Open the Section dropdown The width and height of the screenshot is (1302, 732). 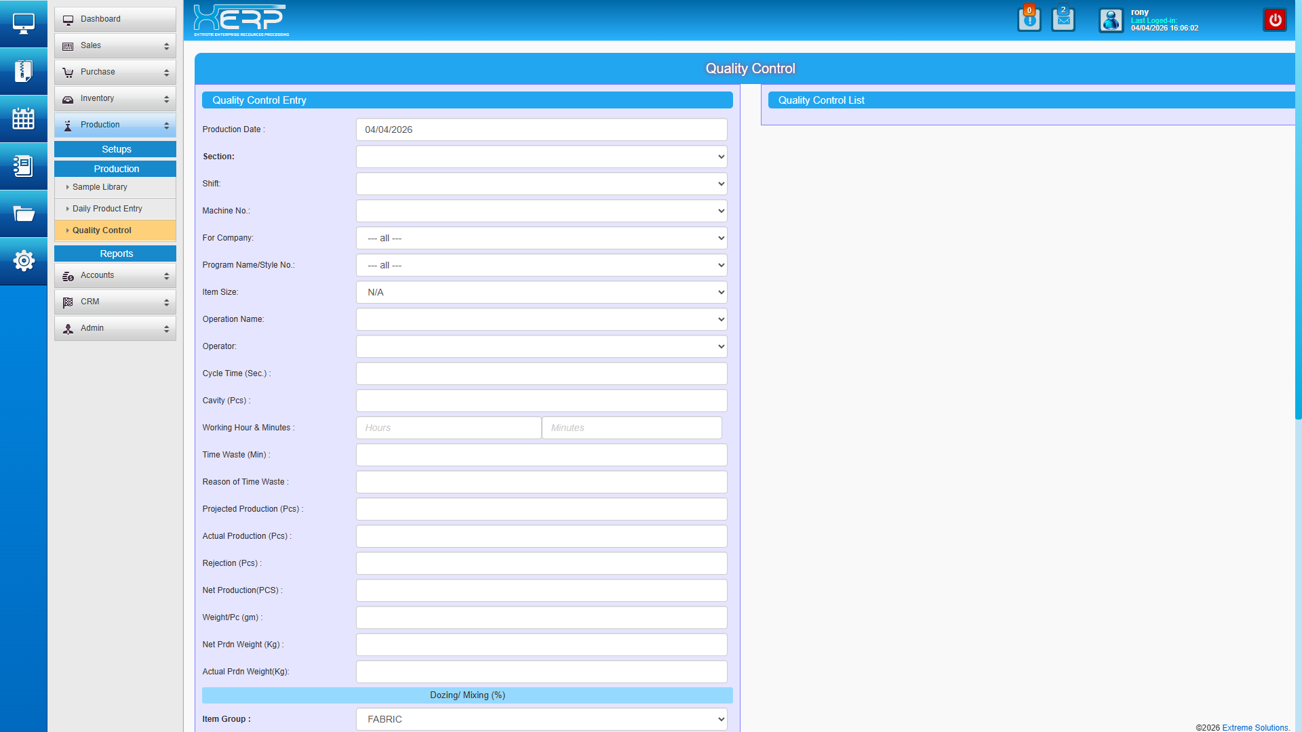coord(541,157)
